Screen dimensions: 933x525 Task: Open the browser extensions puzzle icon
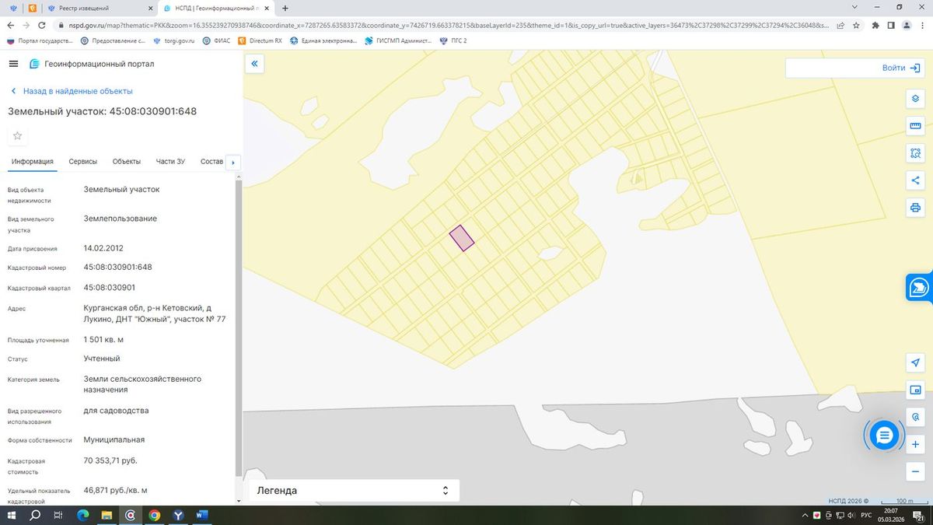click(x=875, y=25)
